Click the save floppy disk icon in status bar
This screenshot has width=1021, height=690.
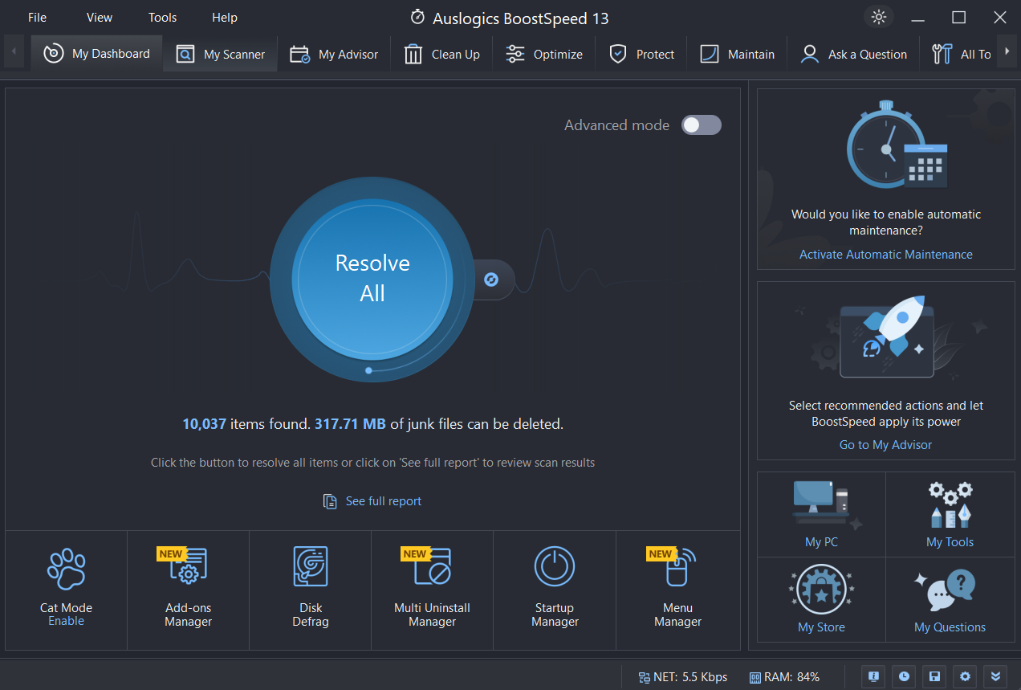tap(934, 676)
